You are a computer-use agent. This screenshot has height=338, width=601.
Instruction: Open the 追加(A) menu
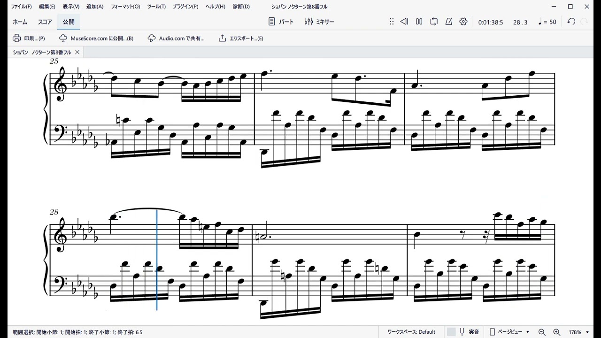[x=95, y=7]
